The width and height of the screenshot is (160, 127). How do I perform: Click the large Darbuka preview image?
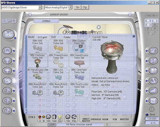tap(112, 57)
